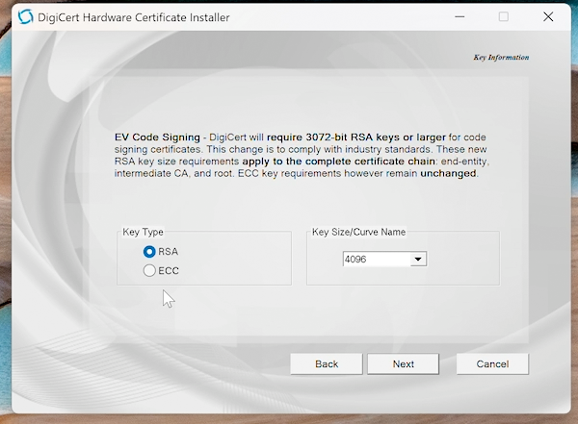Screen dimensions: 578x424
Task: Click the disabled maximize button
Action: coord(503,17)
